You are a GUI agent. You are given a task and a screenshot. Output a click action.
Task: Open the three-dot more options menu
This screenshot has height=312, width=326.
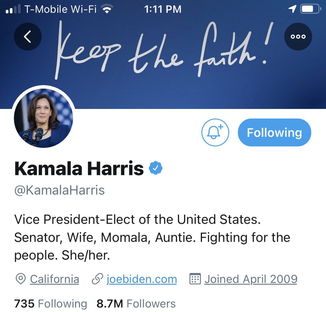click(x=298, y=37)
